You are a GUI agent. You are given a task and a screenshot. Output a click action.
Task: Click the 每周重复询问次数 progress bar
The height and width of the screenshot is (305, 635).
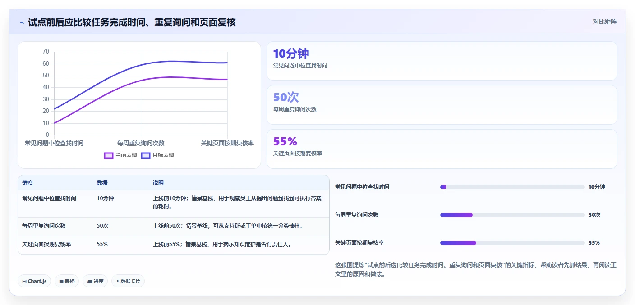pyautogui.click(x=512, y=215)
